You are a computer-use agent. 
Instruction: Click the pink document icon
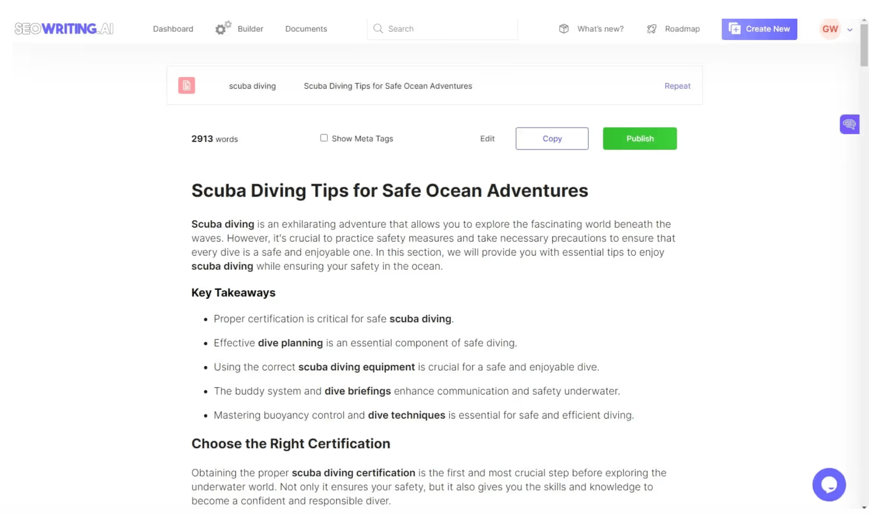[x=187, y=86]
